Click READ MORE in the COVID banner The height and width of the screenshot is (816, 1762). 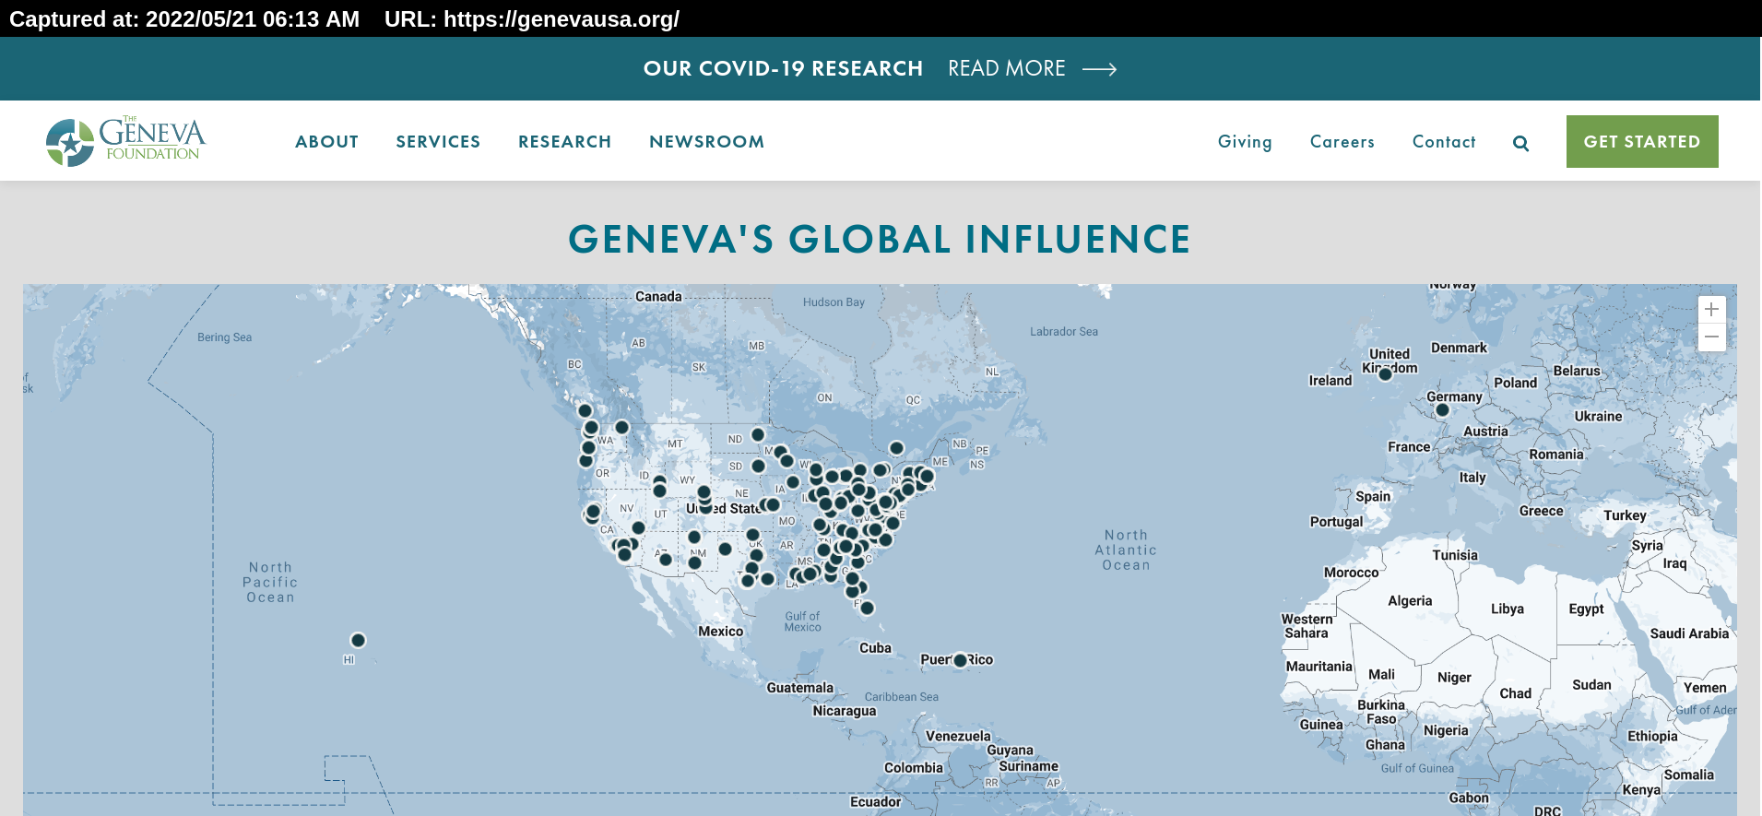[x=1007, y=69]
